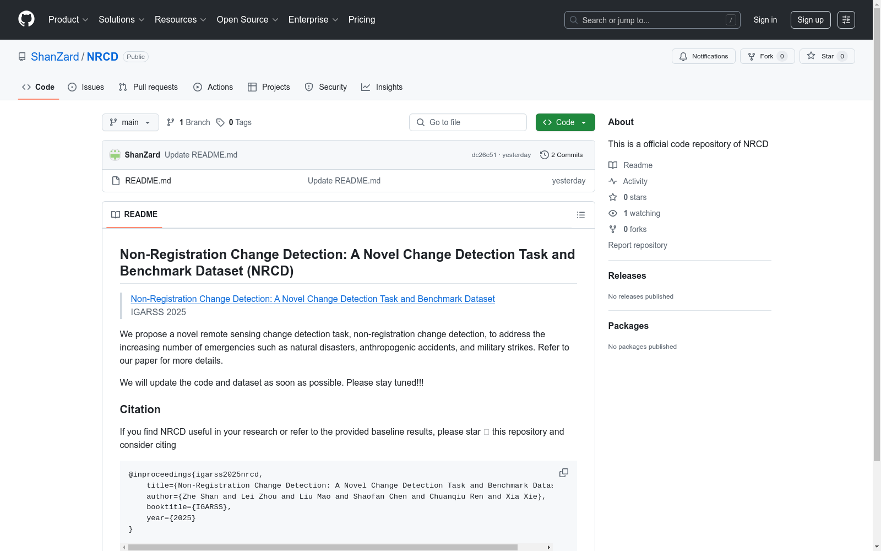
Task: Click 'No releases published' text
Action: pyautogui.click(x=641, y=296)
